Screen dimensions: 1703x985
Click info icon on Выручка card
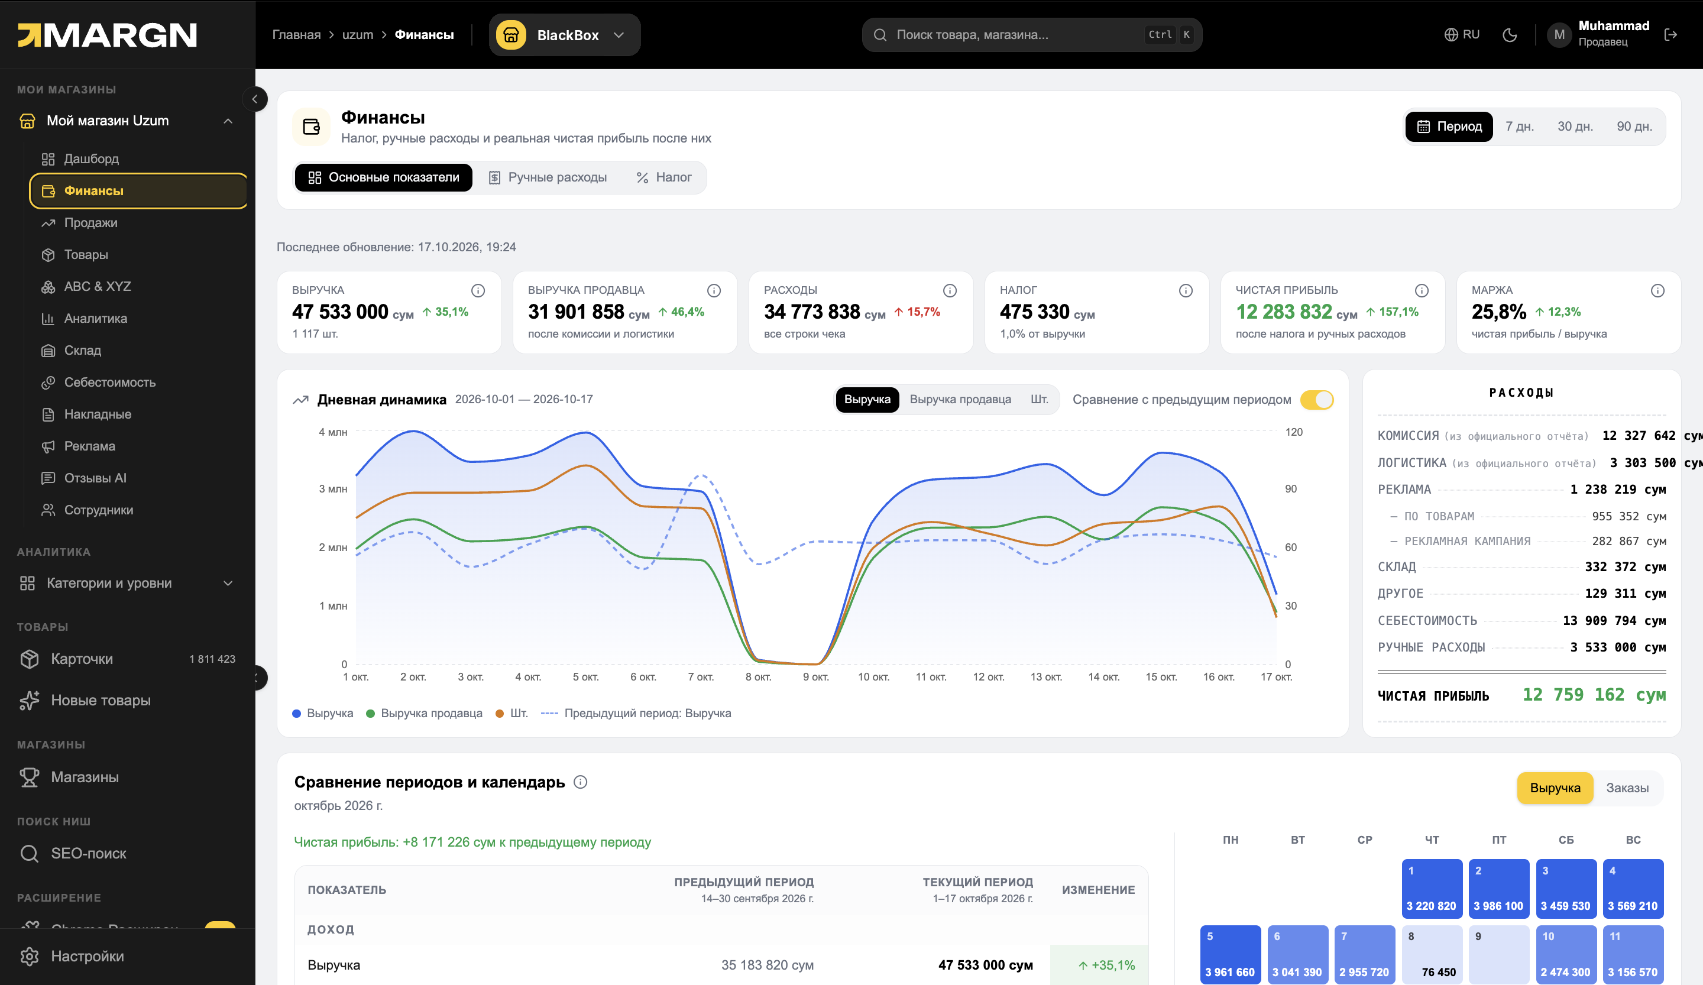(478, 290)
